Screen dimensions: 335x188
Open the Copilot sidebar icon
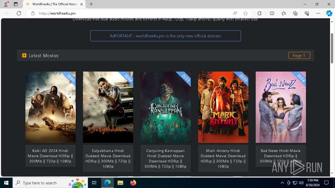(x=329, y=13)
